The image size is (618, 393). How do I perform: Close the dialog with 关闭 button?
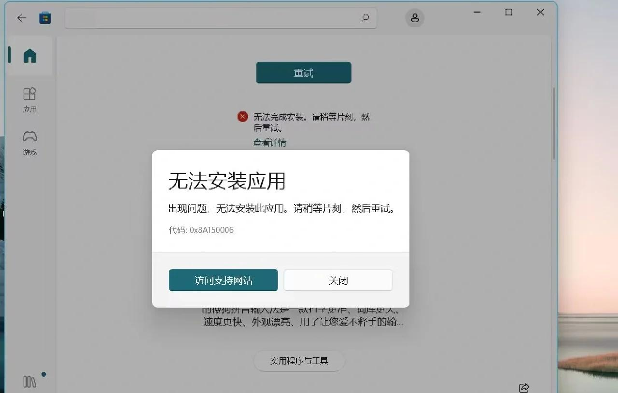point(338,280)
